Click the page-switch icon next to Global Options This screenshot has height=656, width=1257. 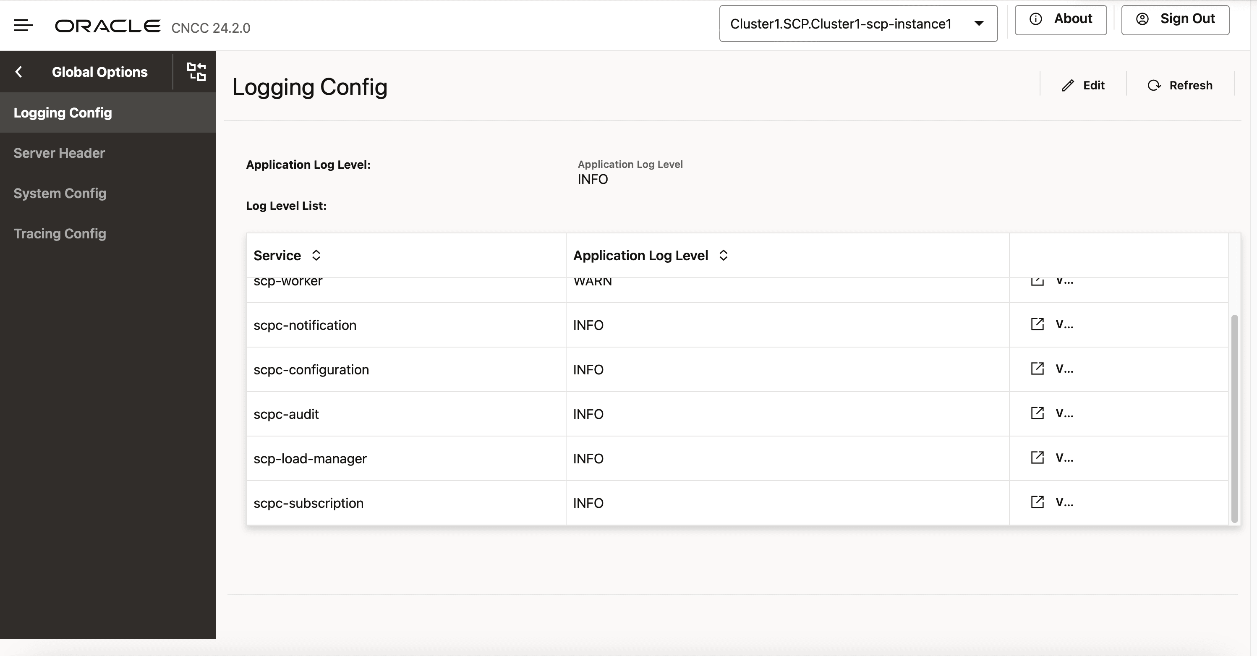click(x=196, y=71)
